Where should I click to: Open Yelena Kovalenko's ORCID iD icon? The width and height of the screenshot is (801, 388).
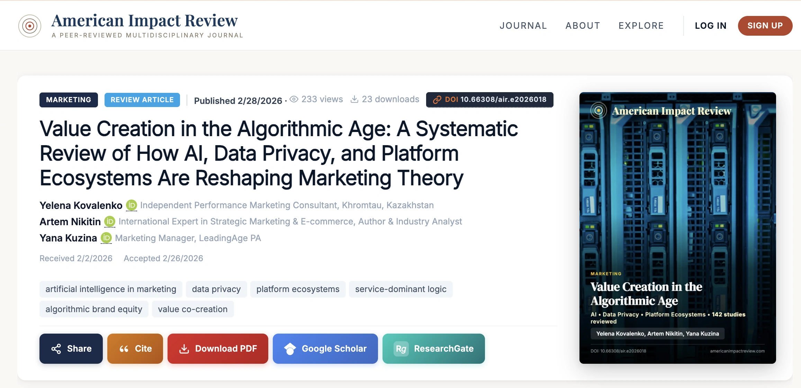pos(132,205)
